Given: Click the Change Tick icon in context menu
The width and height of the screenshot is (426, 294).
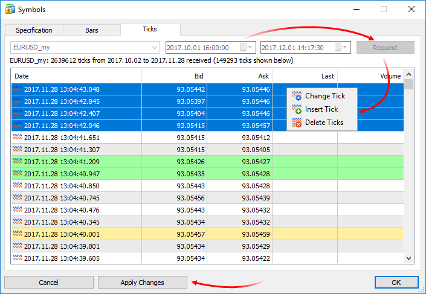Looking at the screenshot, I should pos(296,97).
